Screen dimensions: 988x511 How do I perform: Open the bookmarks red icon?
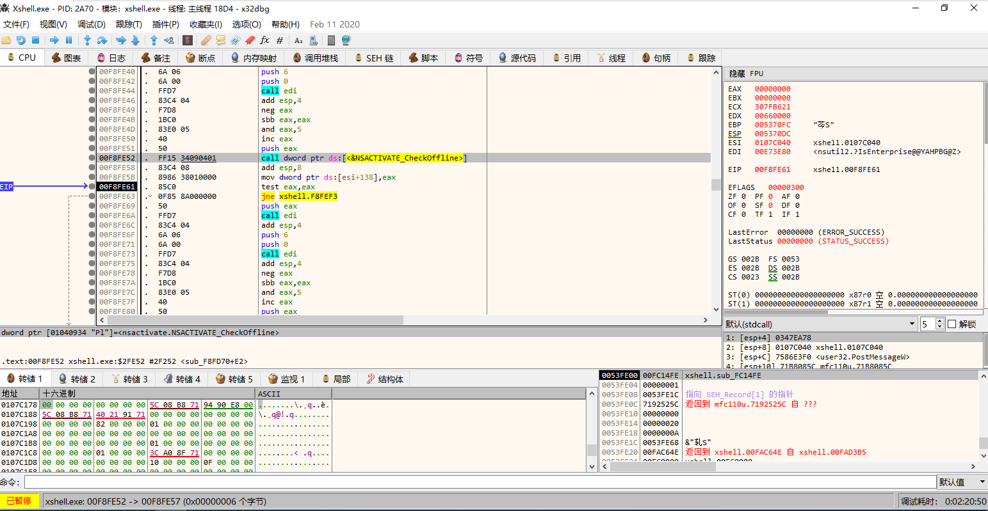tap(250, 40)
